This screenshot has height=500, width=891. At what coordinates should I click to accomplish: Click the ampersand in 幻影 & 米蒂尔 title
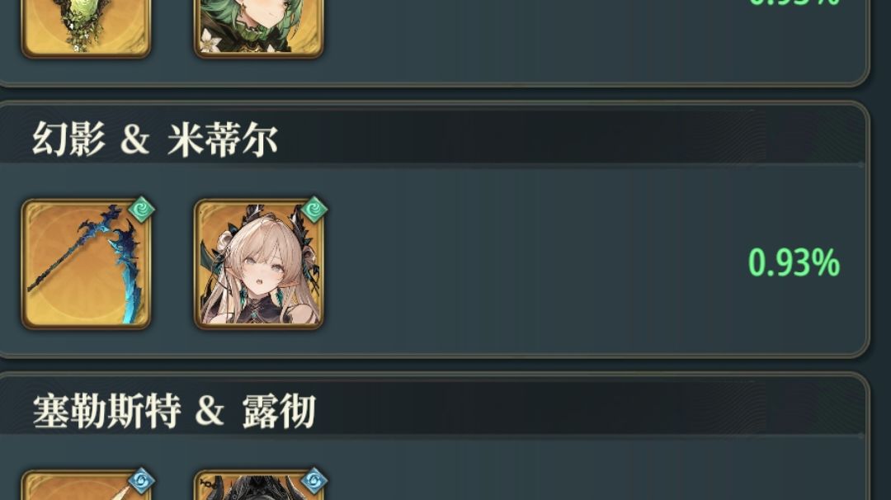coord(135,139)
